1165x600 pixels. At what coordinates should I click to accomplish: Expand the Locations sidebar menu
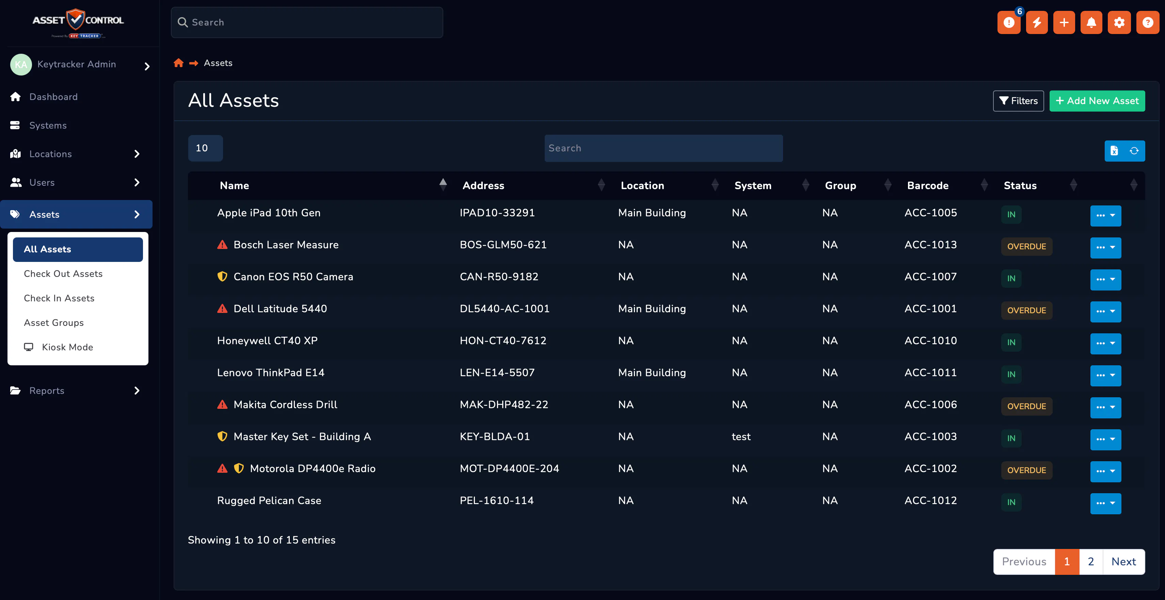(137, 154)
